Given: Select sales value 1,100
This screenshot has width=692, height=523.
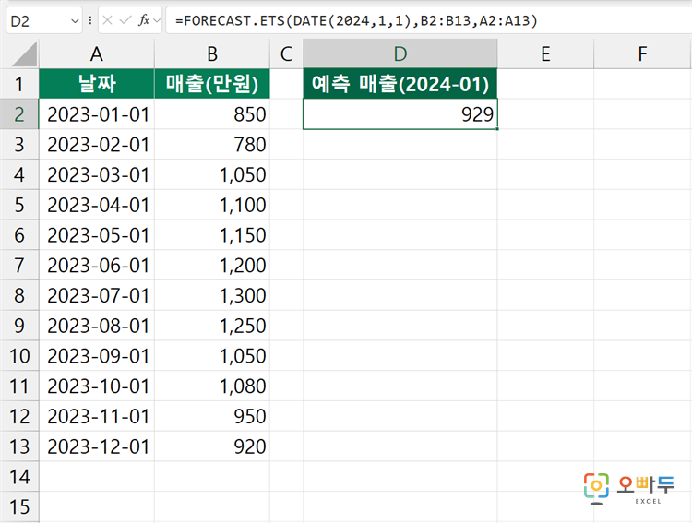Looking at the screenshot, I should point(212,205).
